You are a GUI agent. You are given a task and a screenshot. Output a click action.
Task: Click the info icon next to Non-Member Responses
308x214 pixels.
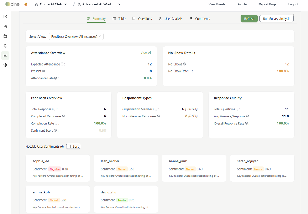(x=158, y=116)
